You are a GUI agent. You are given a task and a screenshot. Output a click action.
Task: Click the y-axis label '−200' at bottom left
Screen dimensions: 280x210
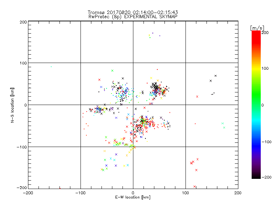pyautogui.click(x=22, y=188)
